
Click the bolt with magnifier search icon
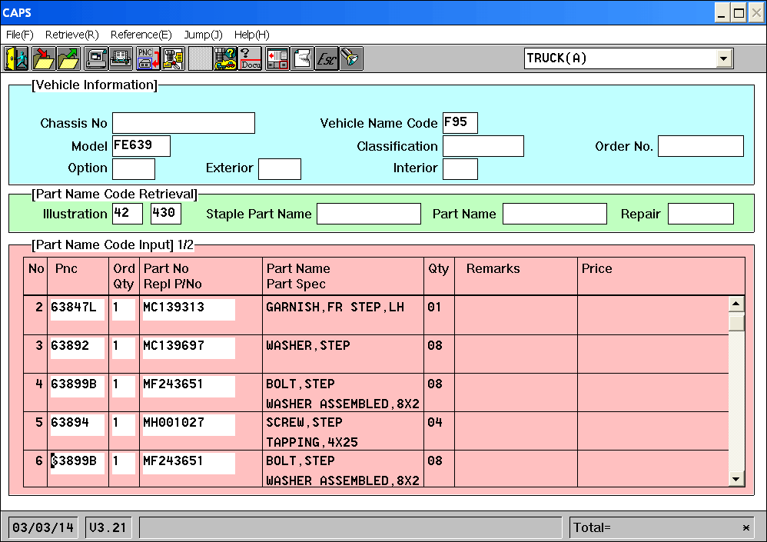coord(173,58)
